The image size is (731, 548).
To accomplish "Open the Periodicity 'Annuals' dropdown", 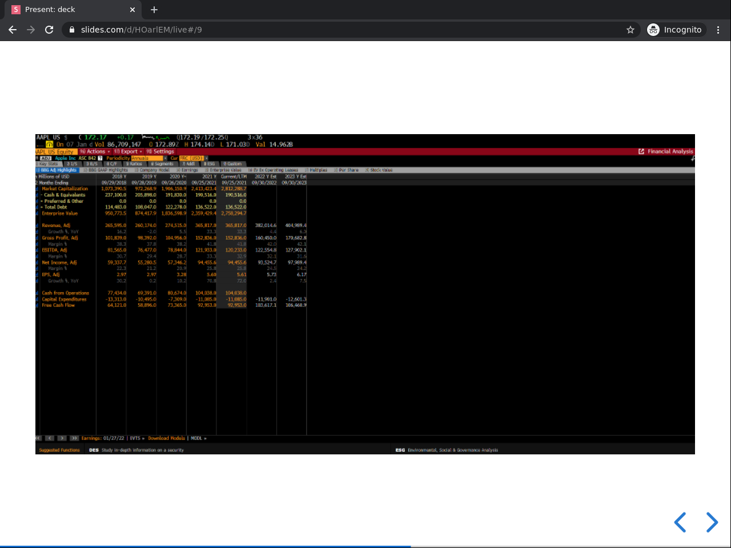I will pyautogui.click(x=150, y=158).
